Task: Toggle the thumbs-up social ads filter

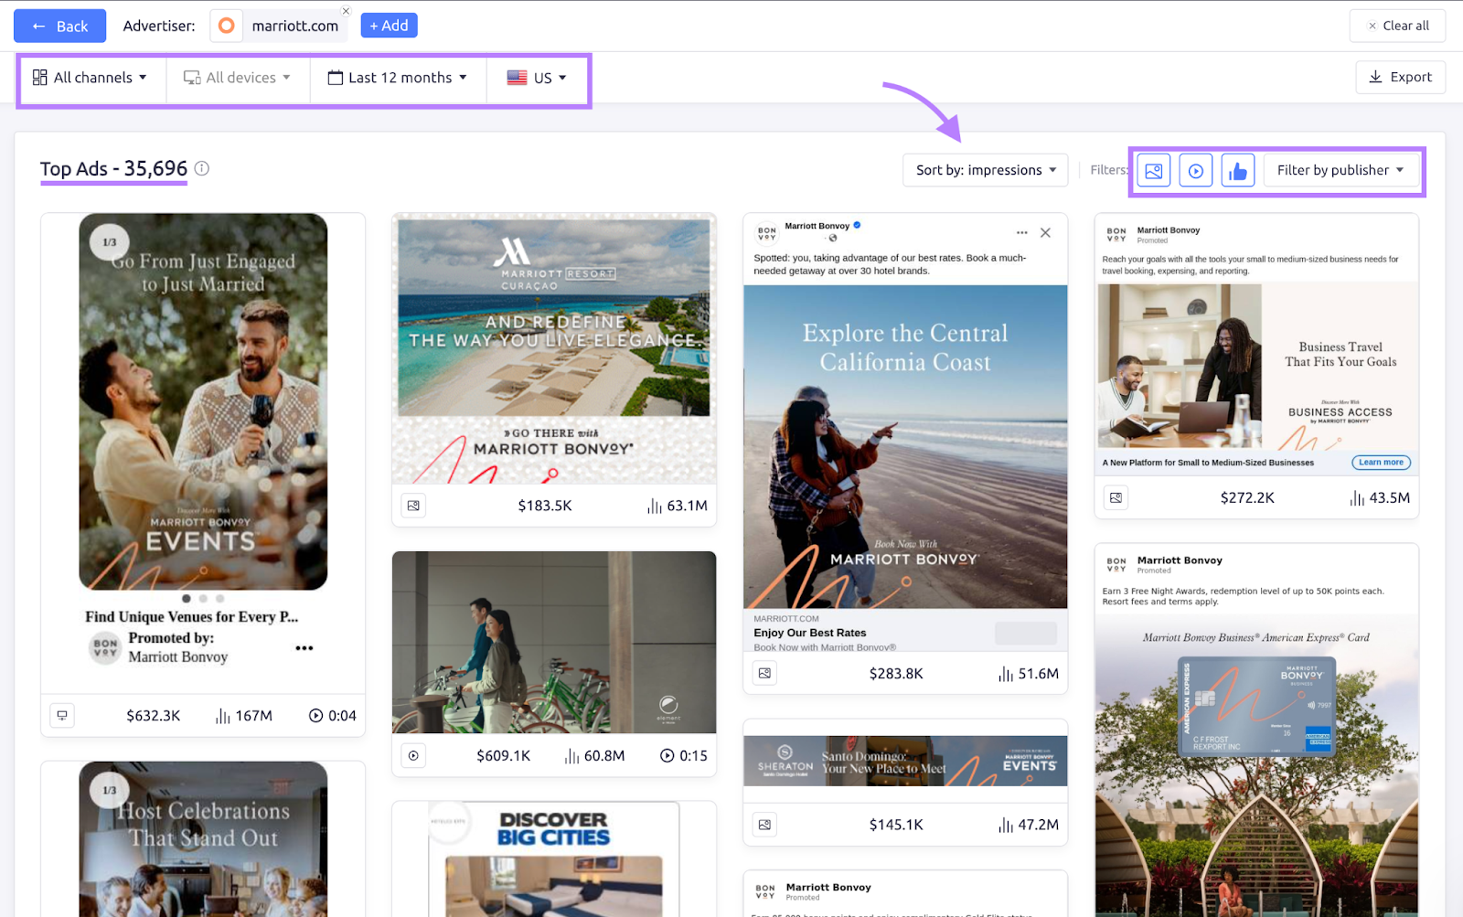Action: pyautogui.click(x=1238, y=171)
